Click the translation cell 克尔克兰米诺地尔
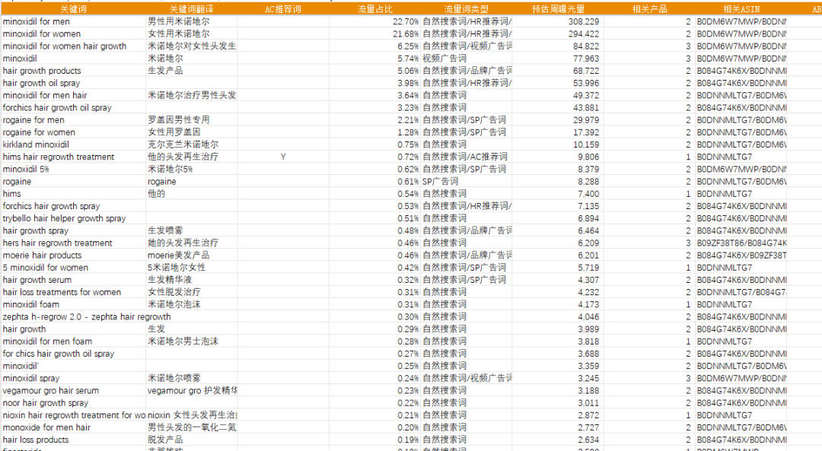This screenshot has width=822, height=451. tap(191, 145)
